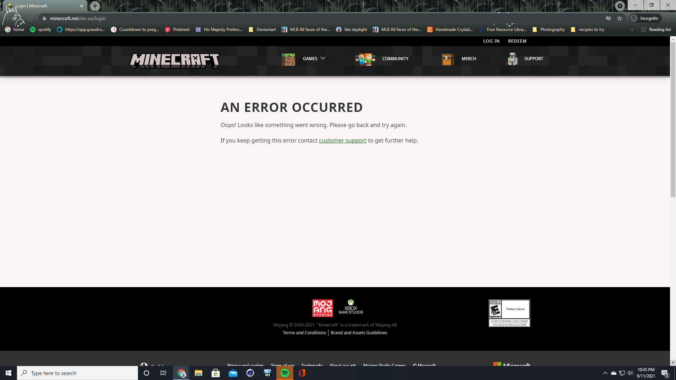
Task: Toggle the third-party cookies blocked eye icon
Action: coord(608,18)
